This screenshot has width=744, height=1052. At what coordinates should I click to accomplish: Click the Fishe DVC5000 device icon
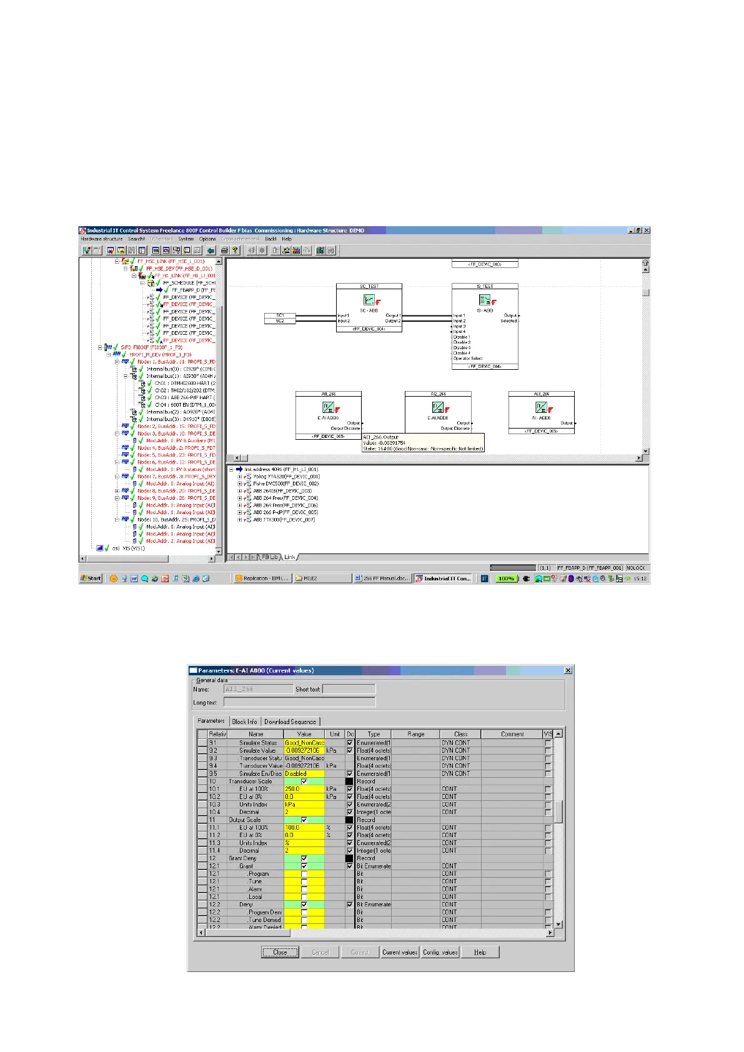[247, 484]
